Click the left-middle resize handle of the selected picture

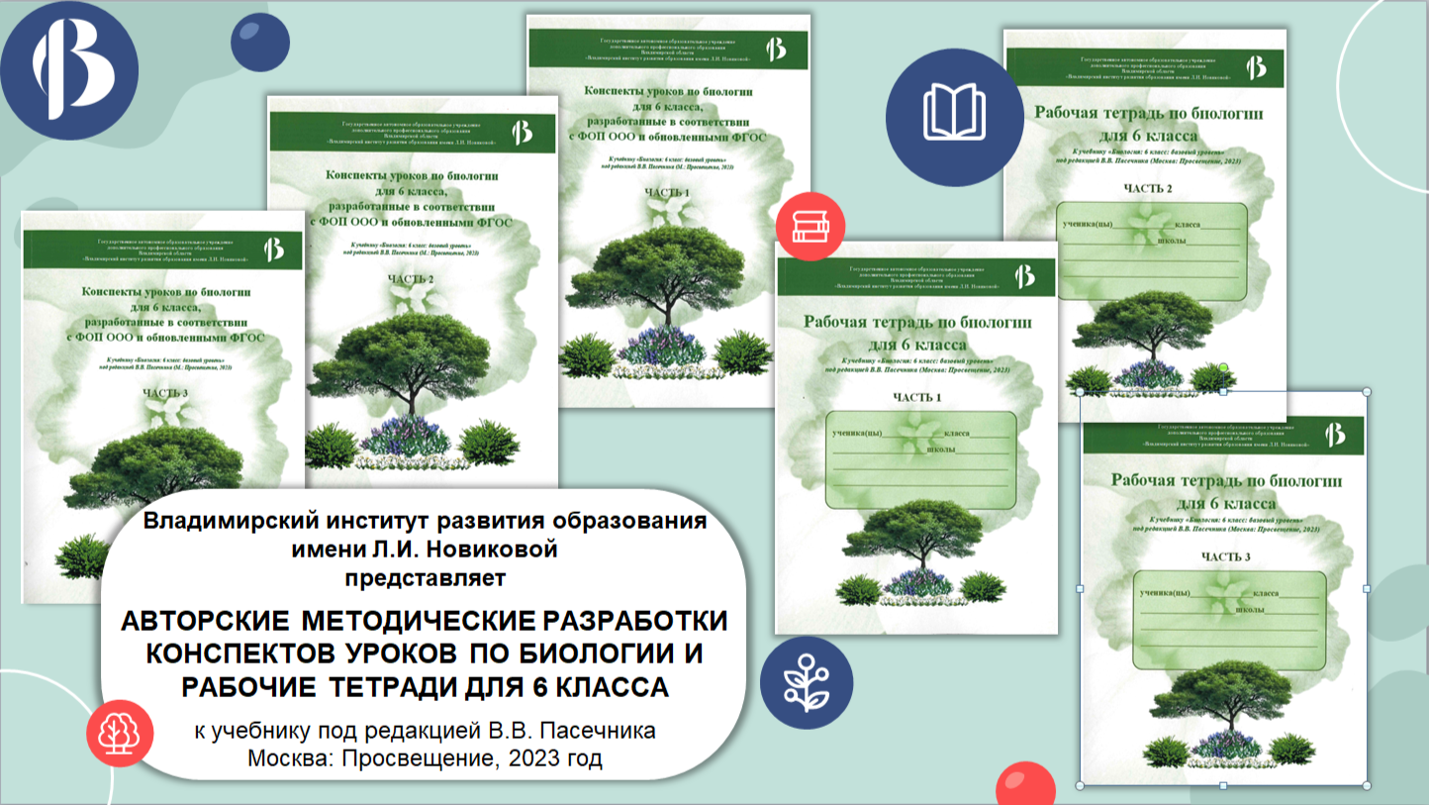pyautogui.click(x=1080, y=589)
